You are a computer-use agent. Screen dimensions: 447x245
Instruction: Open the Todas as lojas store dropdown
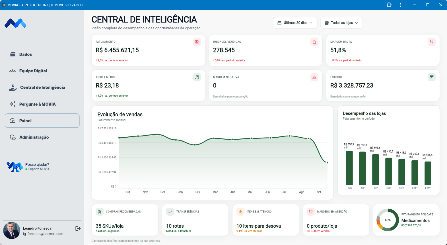[x=341, y=23]
